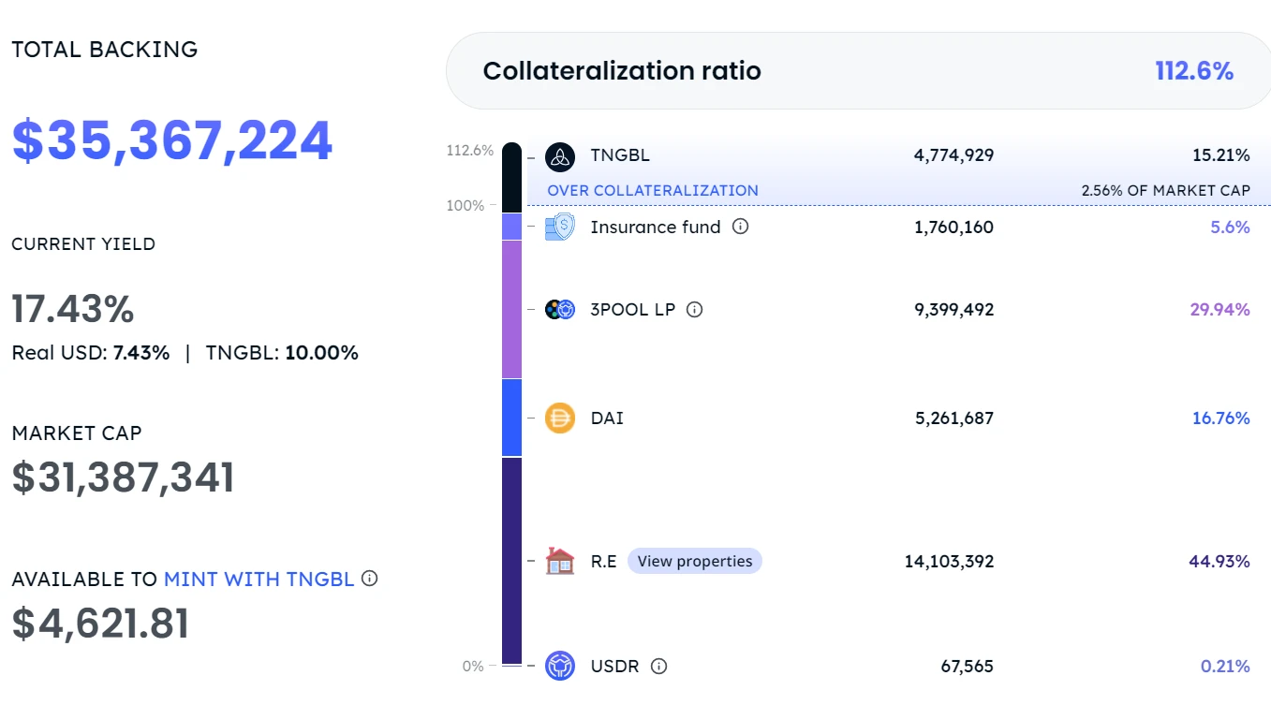Click the OVER COLLATERALIZATION label

(653, 190)
